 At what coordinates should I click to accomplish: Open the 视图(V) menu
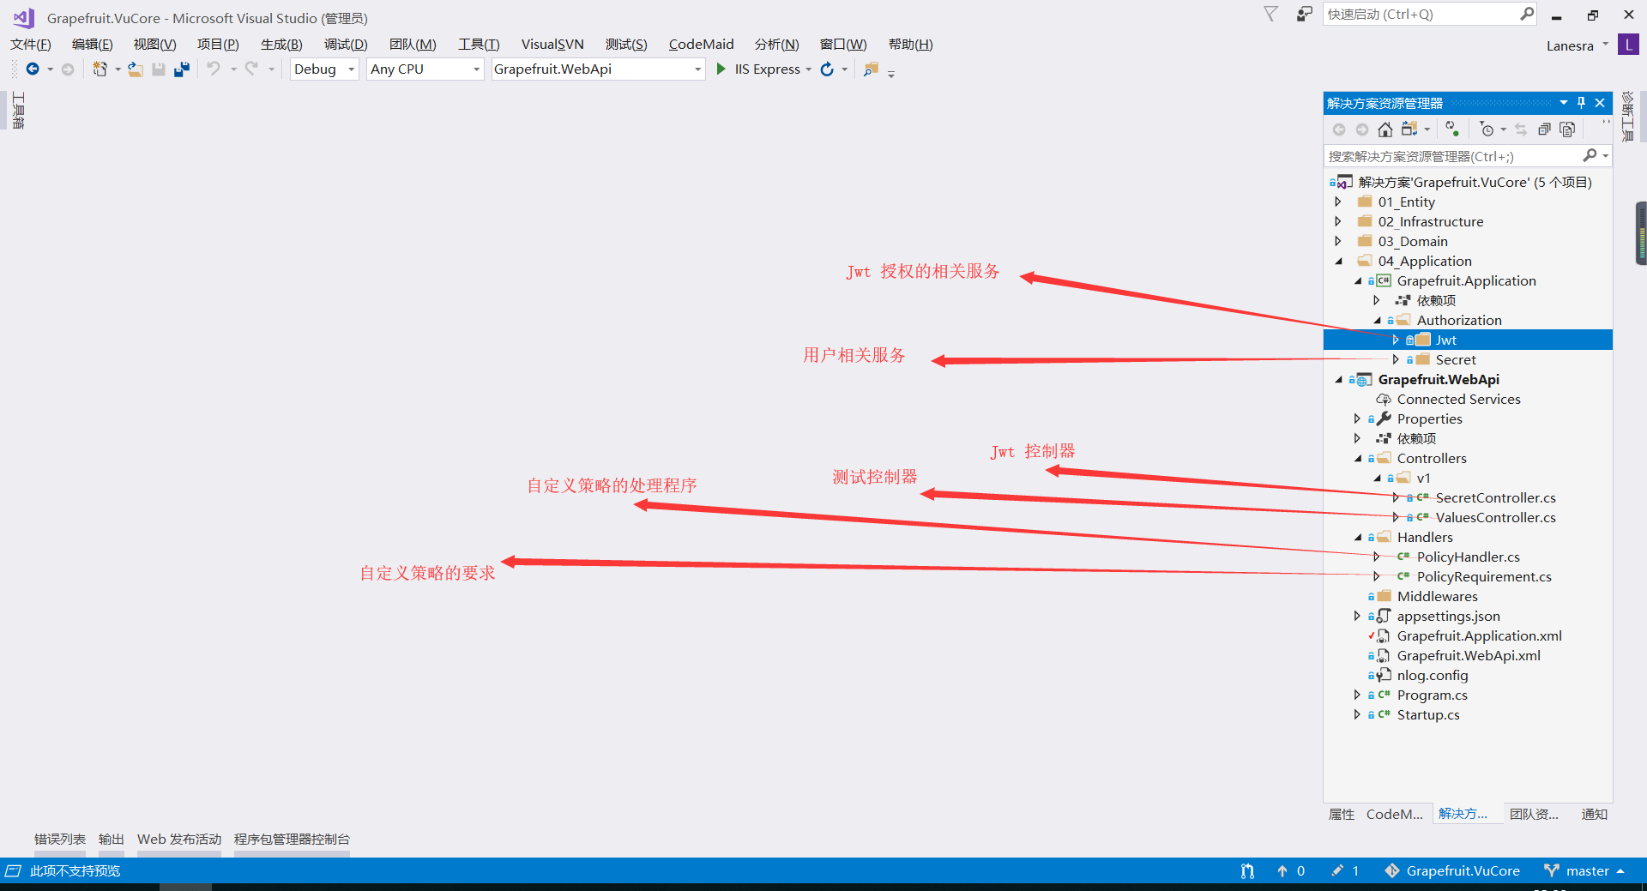tap(154, 45)
